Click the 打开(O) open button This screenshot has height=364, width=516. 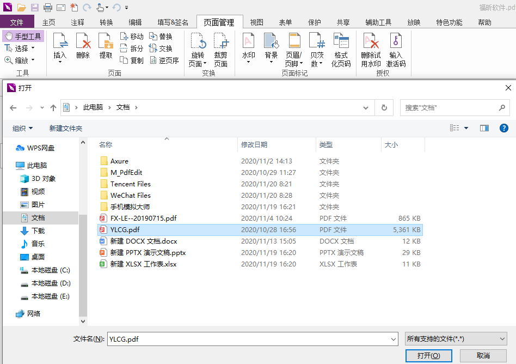428,356
